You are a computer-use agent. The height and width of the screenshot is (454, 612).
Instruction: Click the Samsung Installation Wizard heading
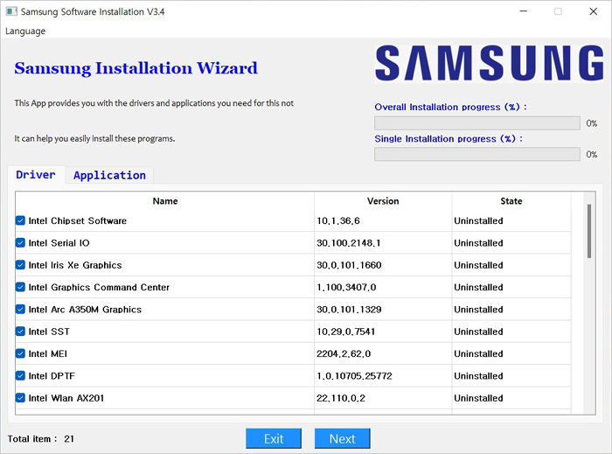coord(136,69)
